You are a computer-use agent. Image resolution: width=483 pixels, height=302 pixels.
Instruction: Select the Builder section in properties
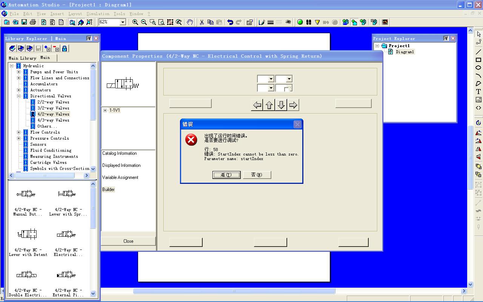tap(108, 190)
